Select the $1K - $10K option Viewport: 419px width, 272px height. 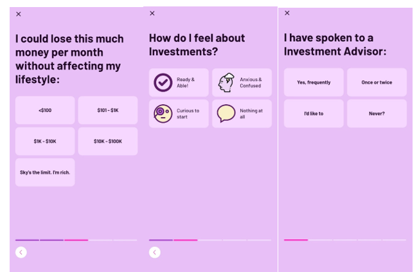pyautogui.click(x=45, y=141)
